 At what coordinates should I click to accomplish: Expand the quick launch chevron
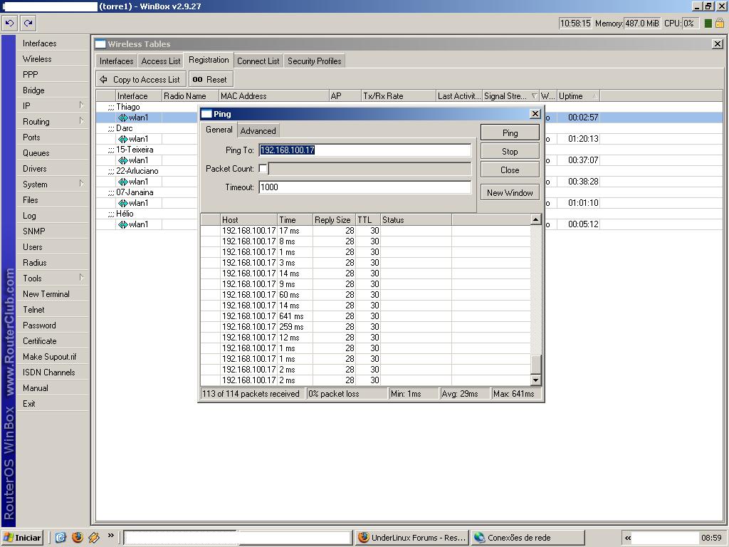coord(110,536)
